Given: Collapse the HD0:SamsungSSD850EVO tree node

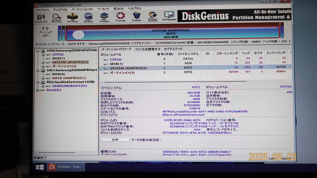Looking at the screenshot, I should point(38,51).
